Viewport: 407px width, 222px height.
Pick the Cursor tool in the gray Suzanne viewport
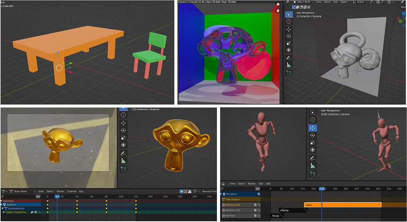(x=289, y=22)
